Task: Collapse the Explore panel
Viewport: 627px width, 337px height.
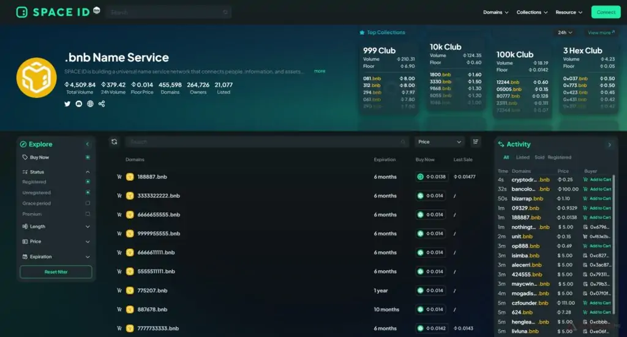Action: [x=88, y=144]
